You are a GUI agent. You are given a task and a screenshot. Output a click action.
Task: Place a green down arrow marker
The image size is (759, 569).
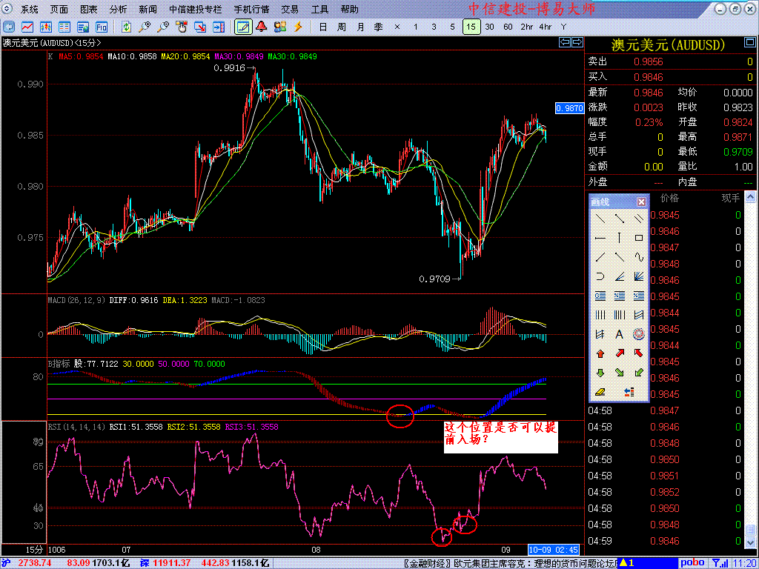pos(600,373)
